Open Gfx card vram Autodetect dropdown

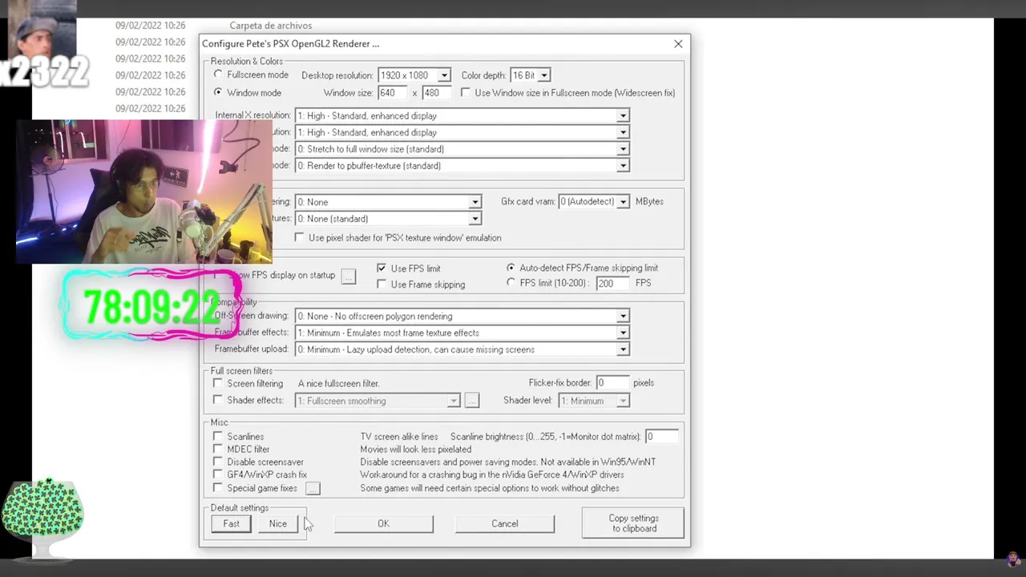(x=594, y=202)
